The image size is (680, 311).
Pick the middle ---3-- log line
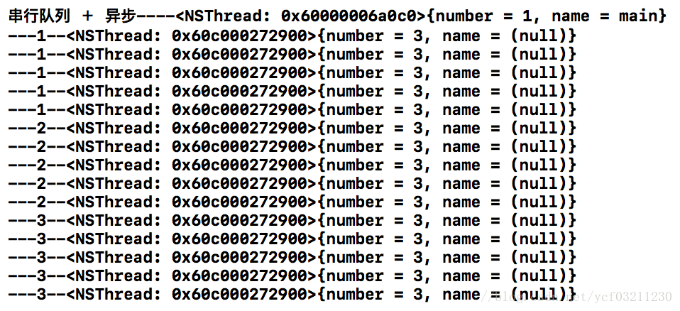[x=292, y=257]
